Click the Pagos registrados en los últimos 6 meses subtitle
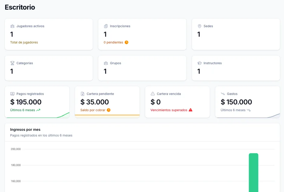This screenshot has width=284, height=192. (x=41, y=135)
